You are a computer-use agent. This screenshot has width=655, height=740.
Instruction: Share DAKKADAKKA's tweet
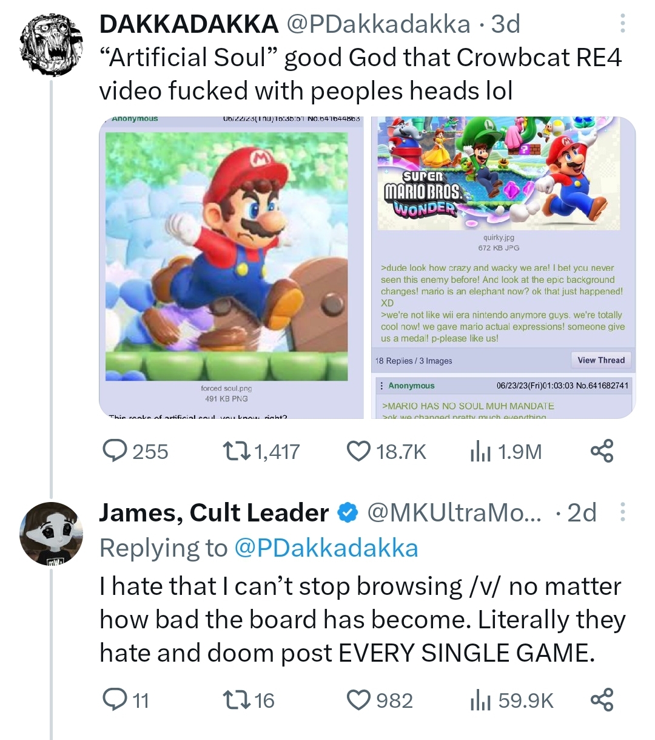pyautogui.click(x=602, y=451)
